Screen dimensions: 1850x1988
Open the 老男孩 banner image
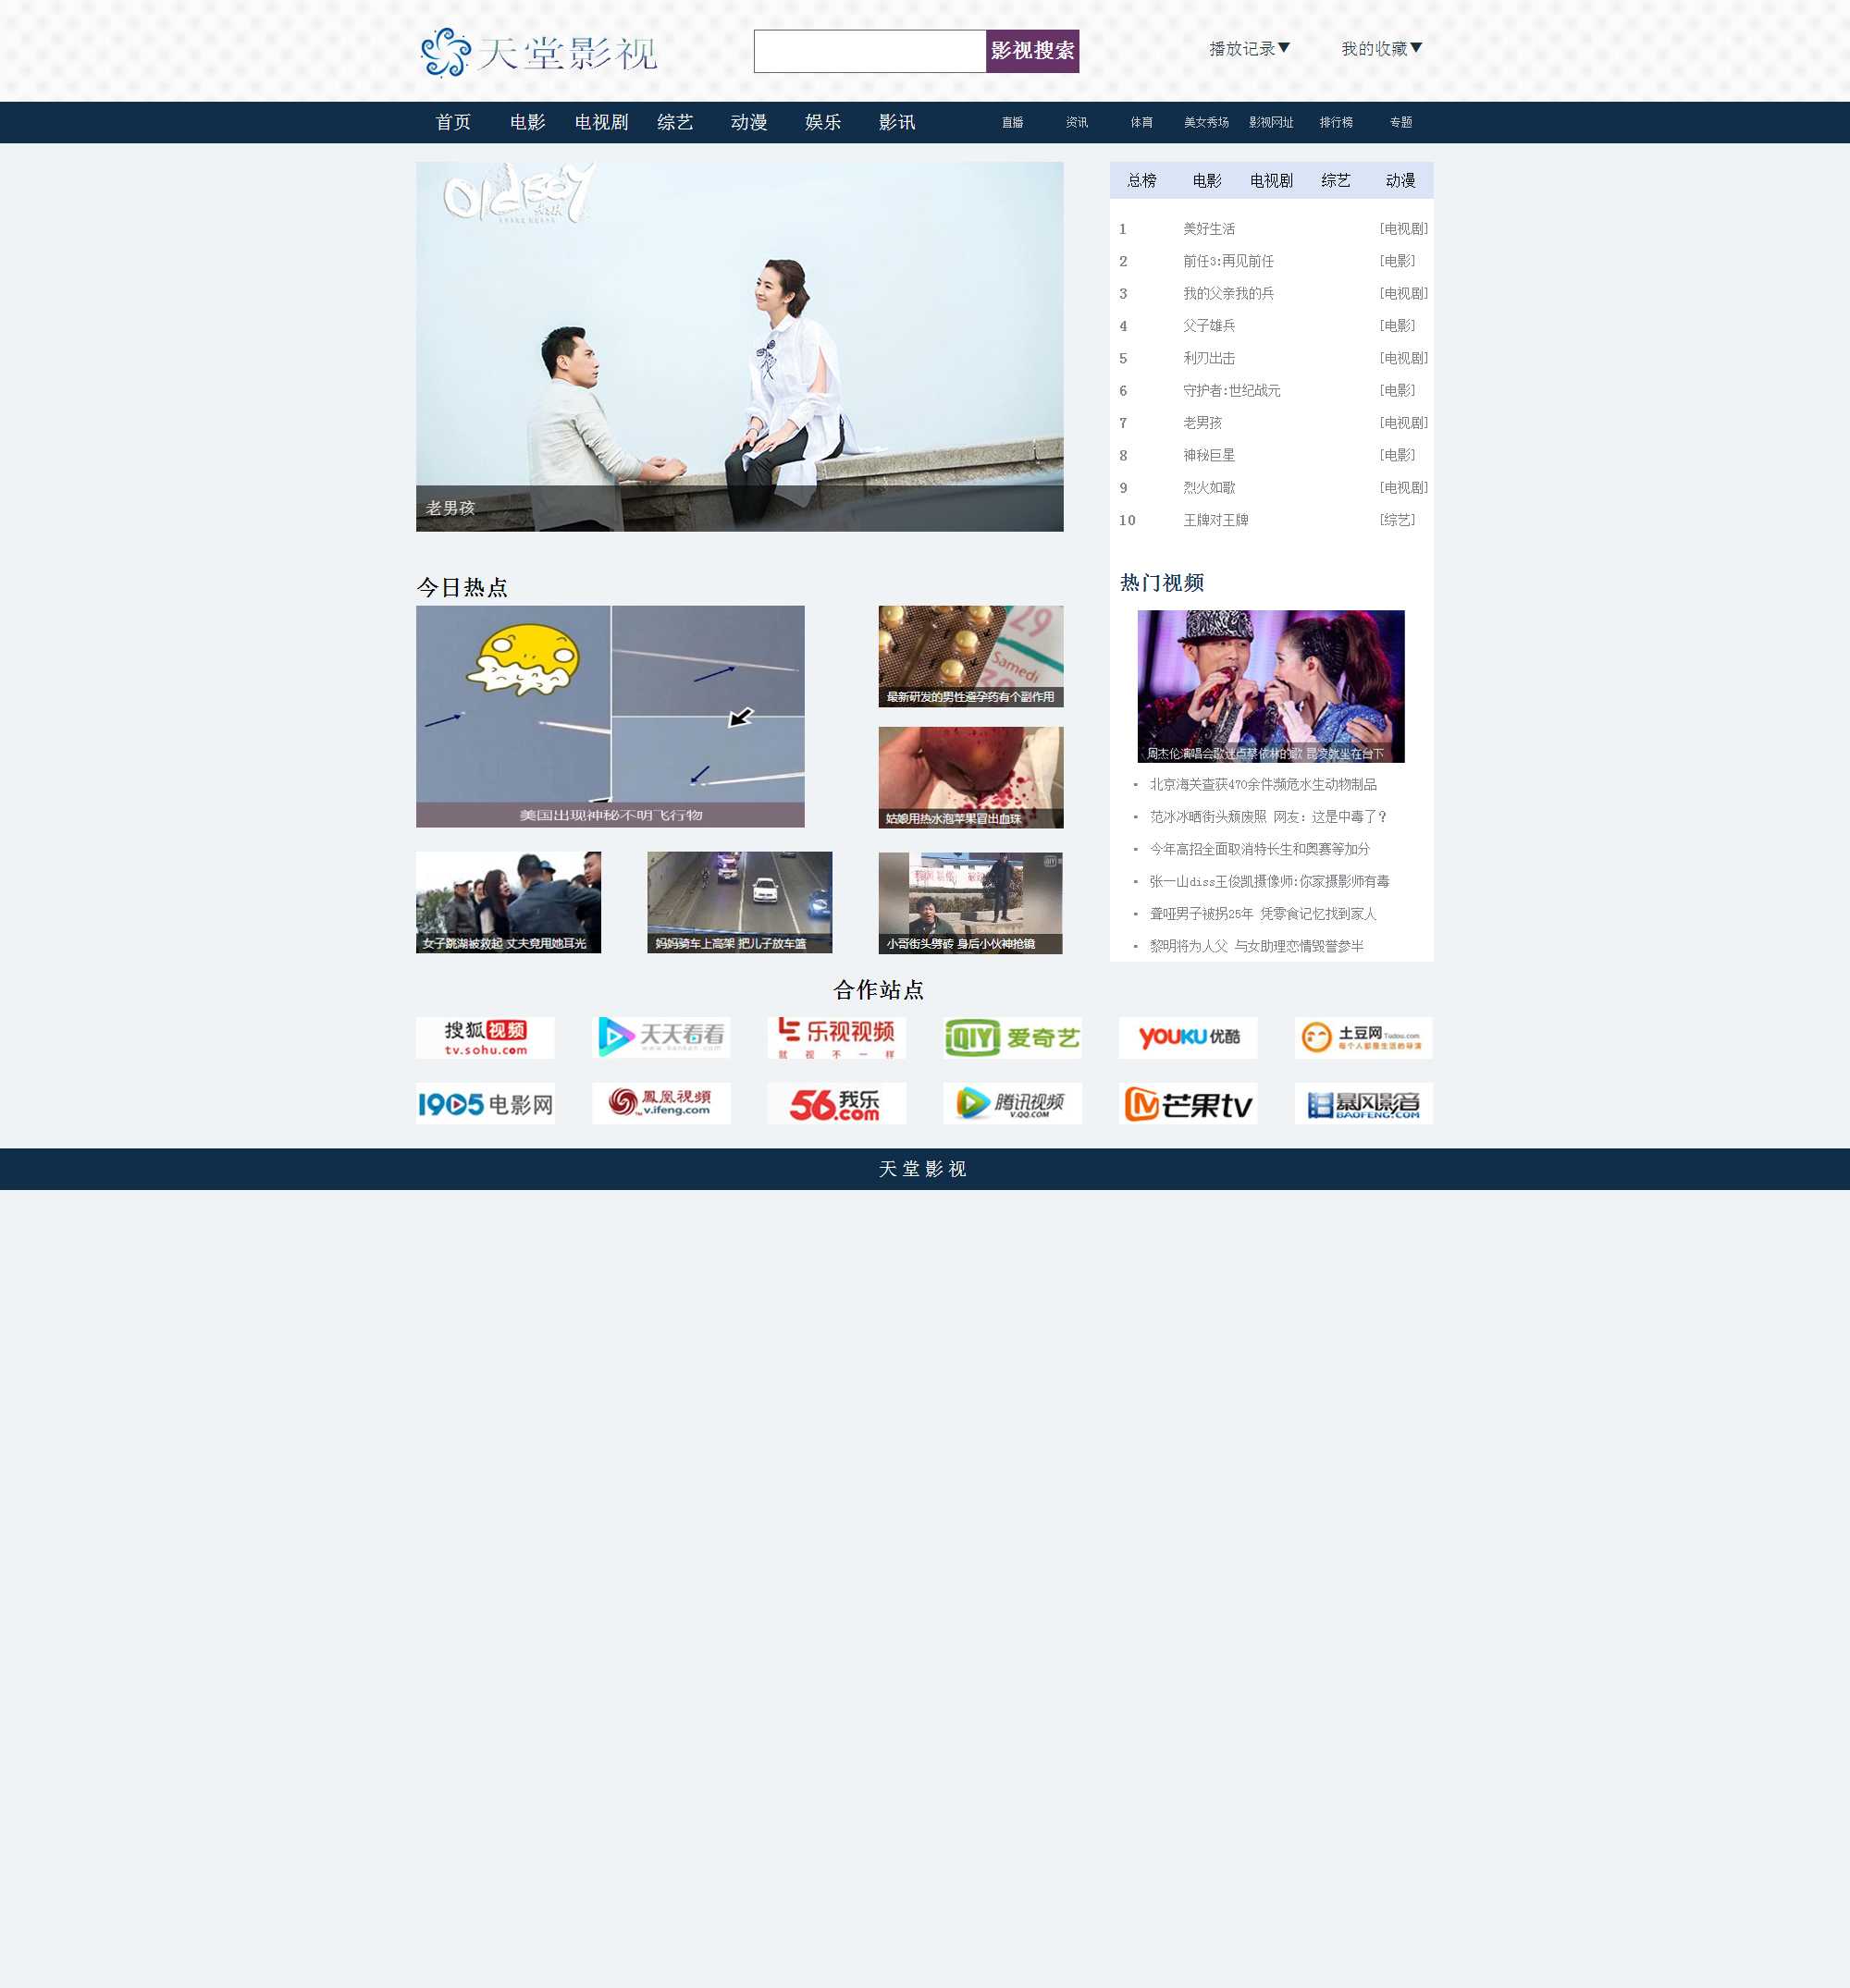(x=739, y=346)
